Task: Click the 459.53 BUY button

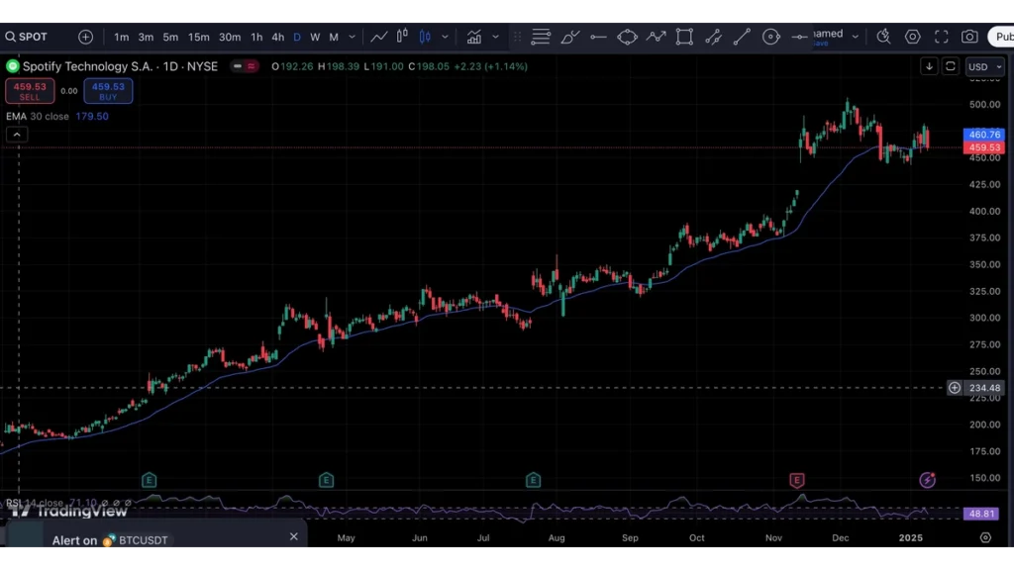Action: pos(108,91)
